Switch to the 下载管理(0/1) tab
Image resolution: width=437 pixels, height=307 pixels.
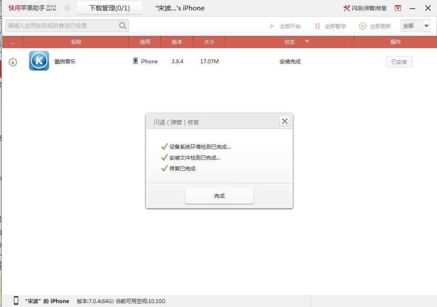point(109,8)
